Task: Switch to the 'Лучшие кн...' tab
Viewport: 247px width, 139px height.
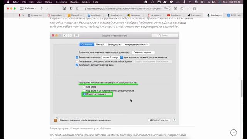Action: point(35,15)
